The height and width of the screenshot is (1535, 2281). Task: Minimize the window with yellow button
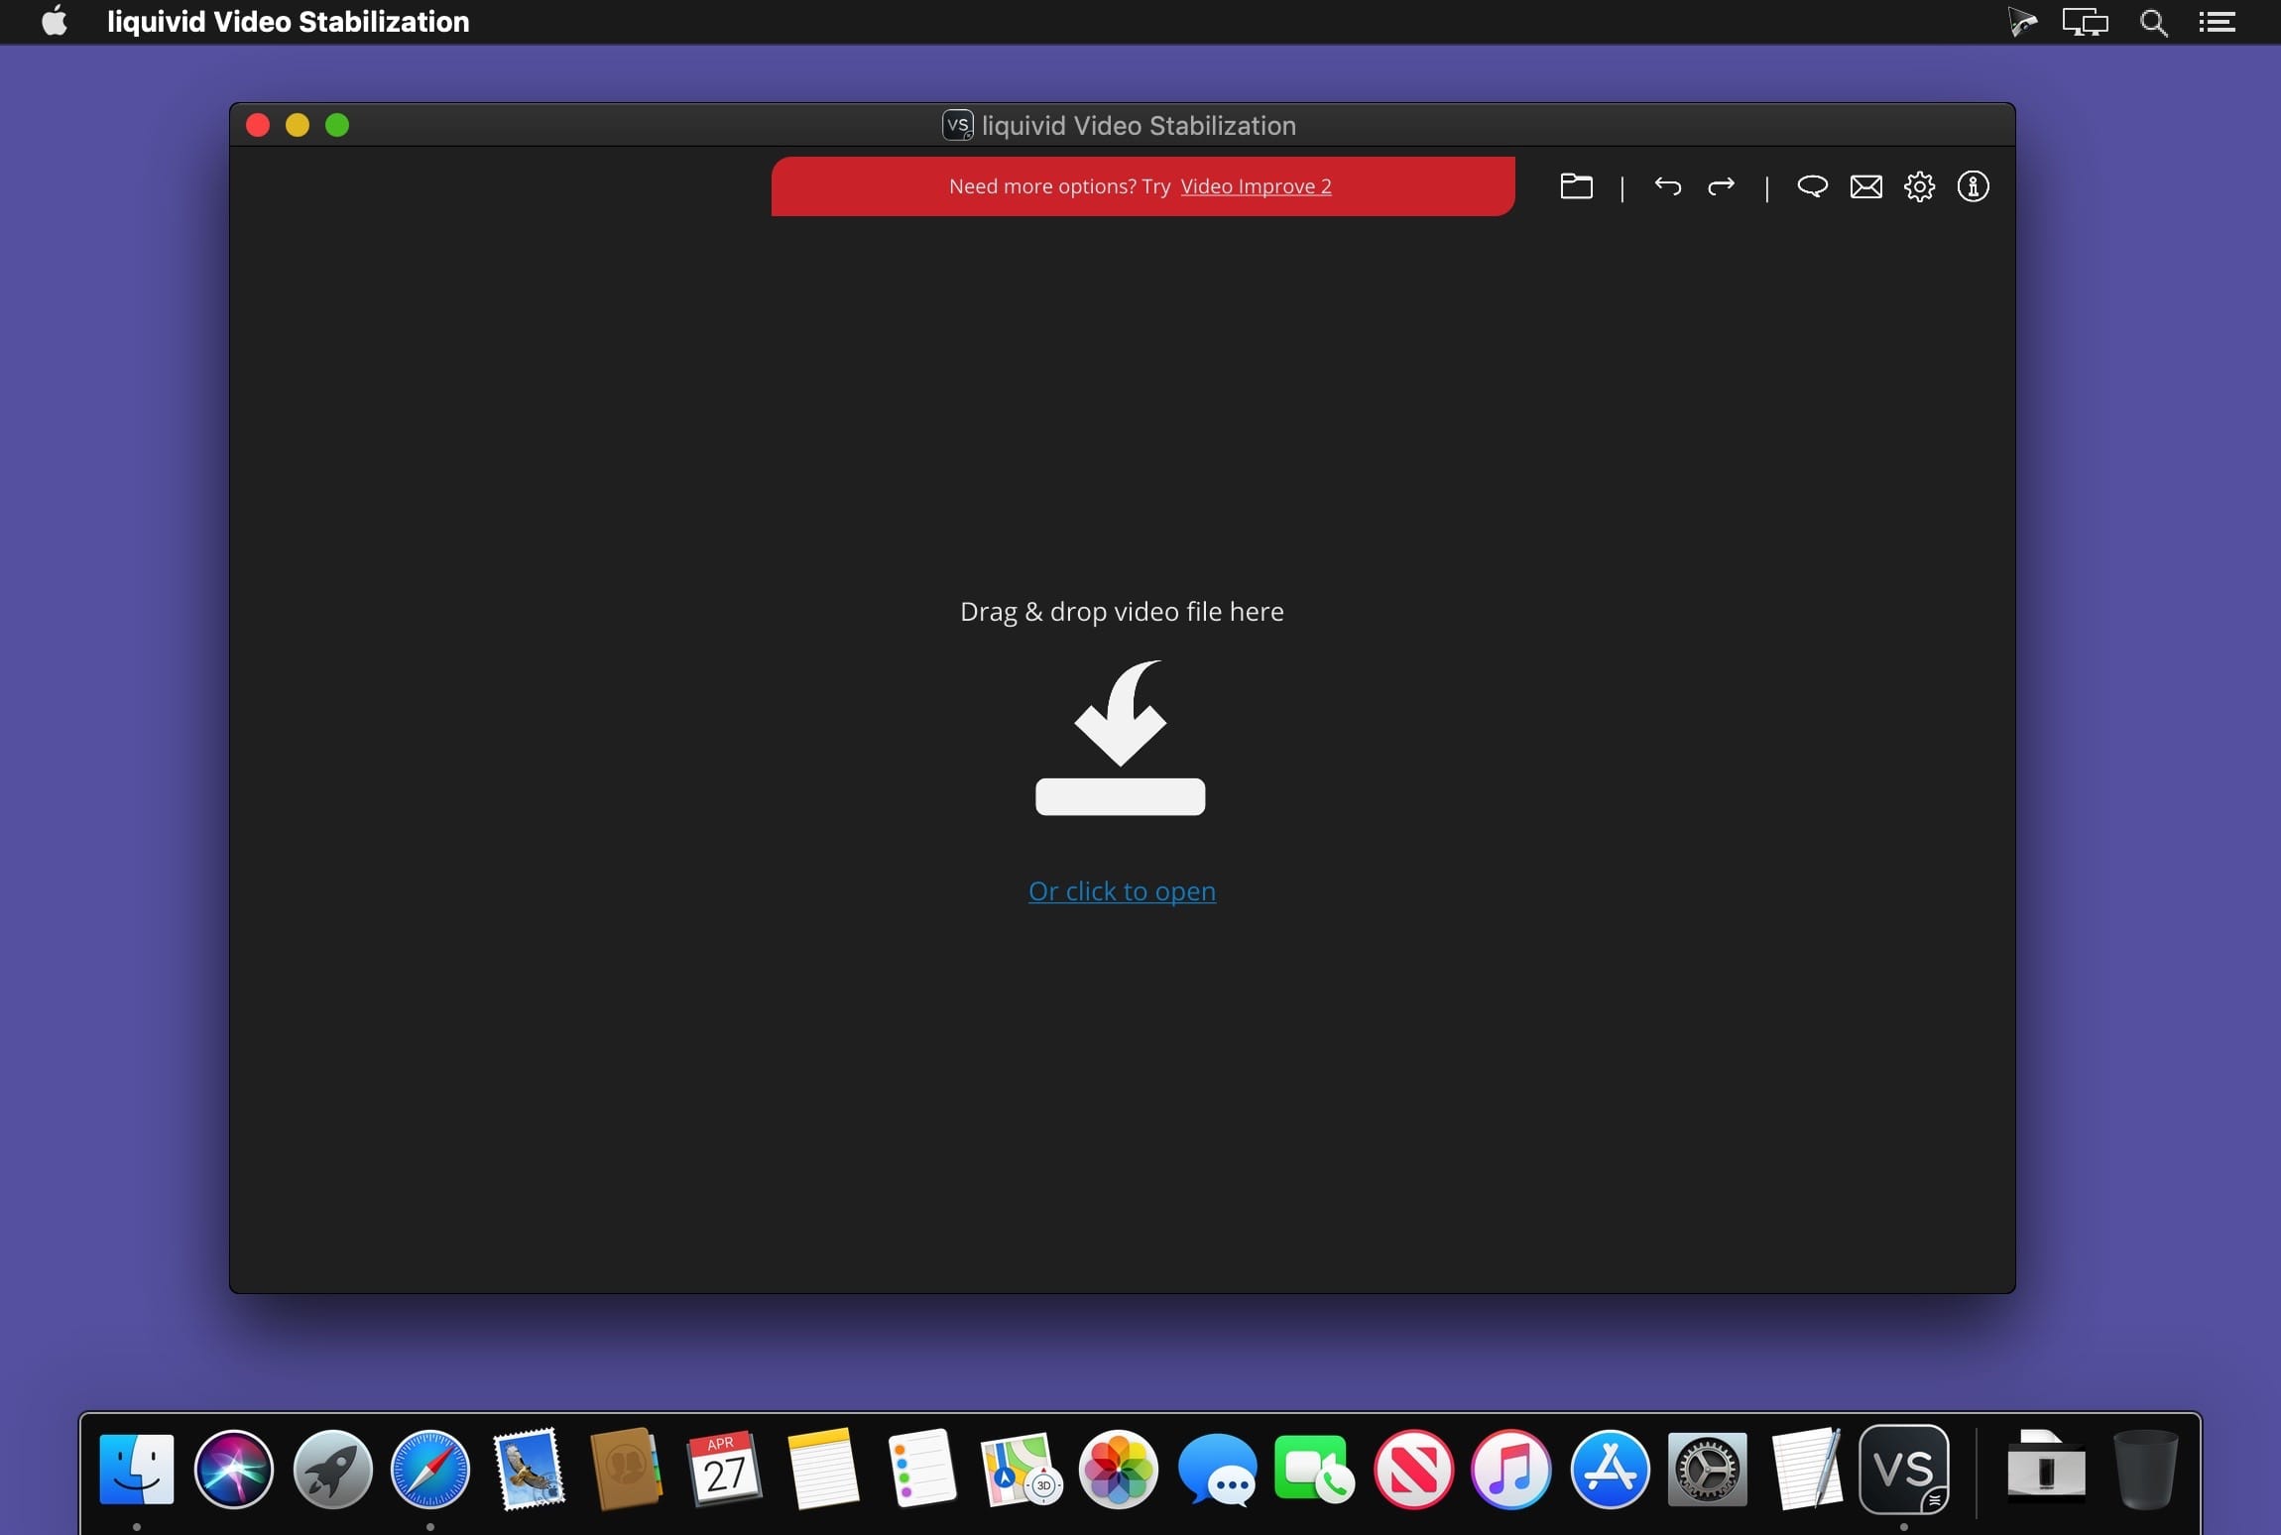click(x=298, y=125)
